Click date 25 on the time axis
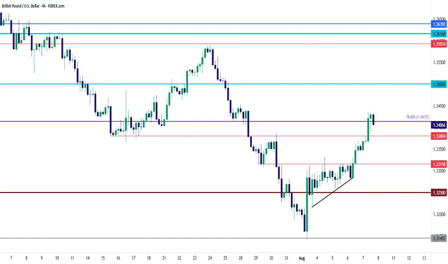 [x=225, y=258]
